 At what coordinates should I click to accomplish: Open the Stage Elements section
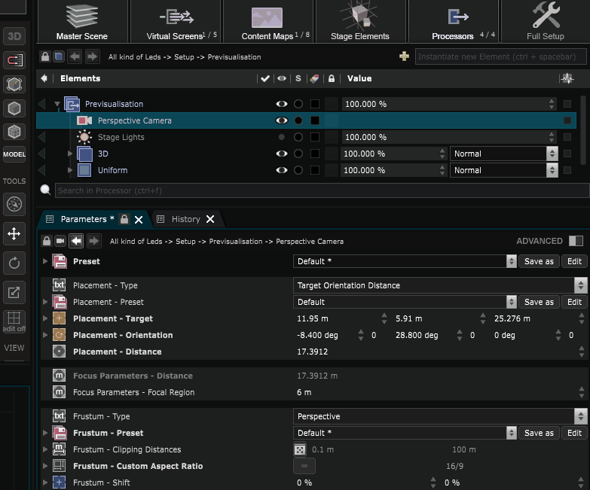pos(360,21)
